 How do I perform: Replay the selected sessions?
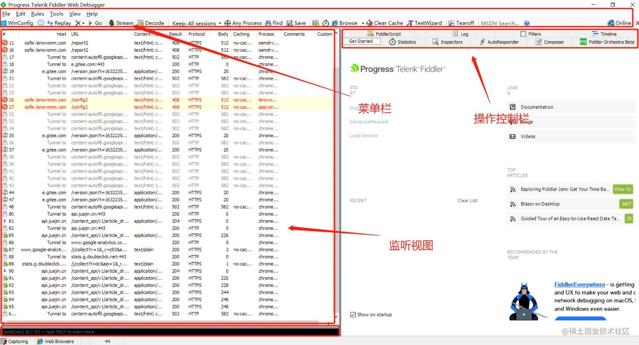[59, 23]
